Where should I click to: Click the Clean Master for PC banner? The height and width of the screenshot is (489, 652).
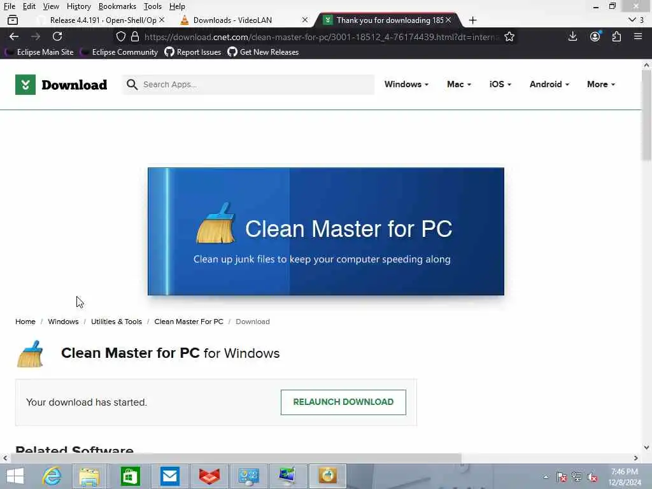326,232
